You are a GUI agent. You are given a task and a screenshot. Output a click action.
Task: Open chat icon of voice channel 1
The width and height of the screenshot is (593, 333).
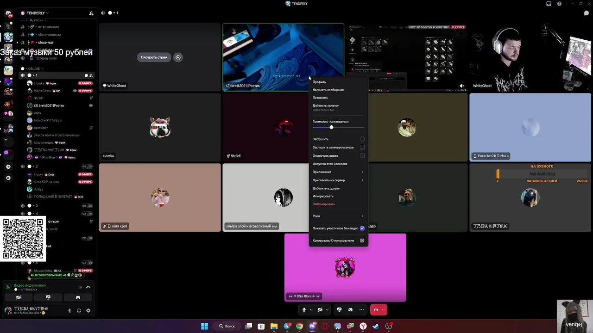(86, 75)
